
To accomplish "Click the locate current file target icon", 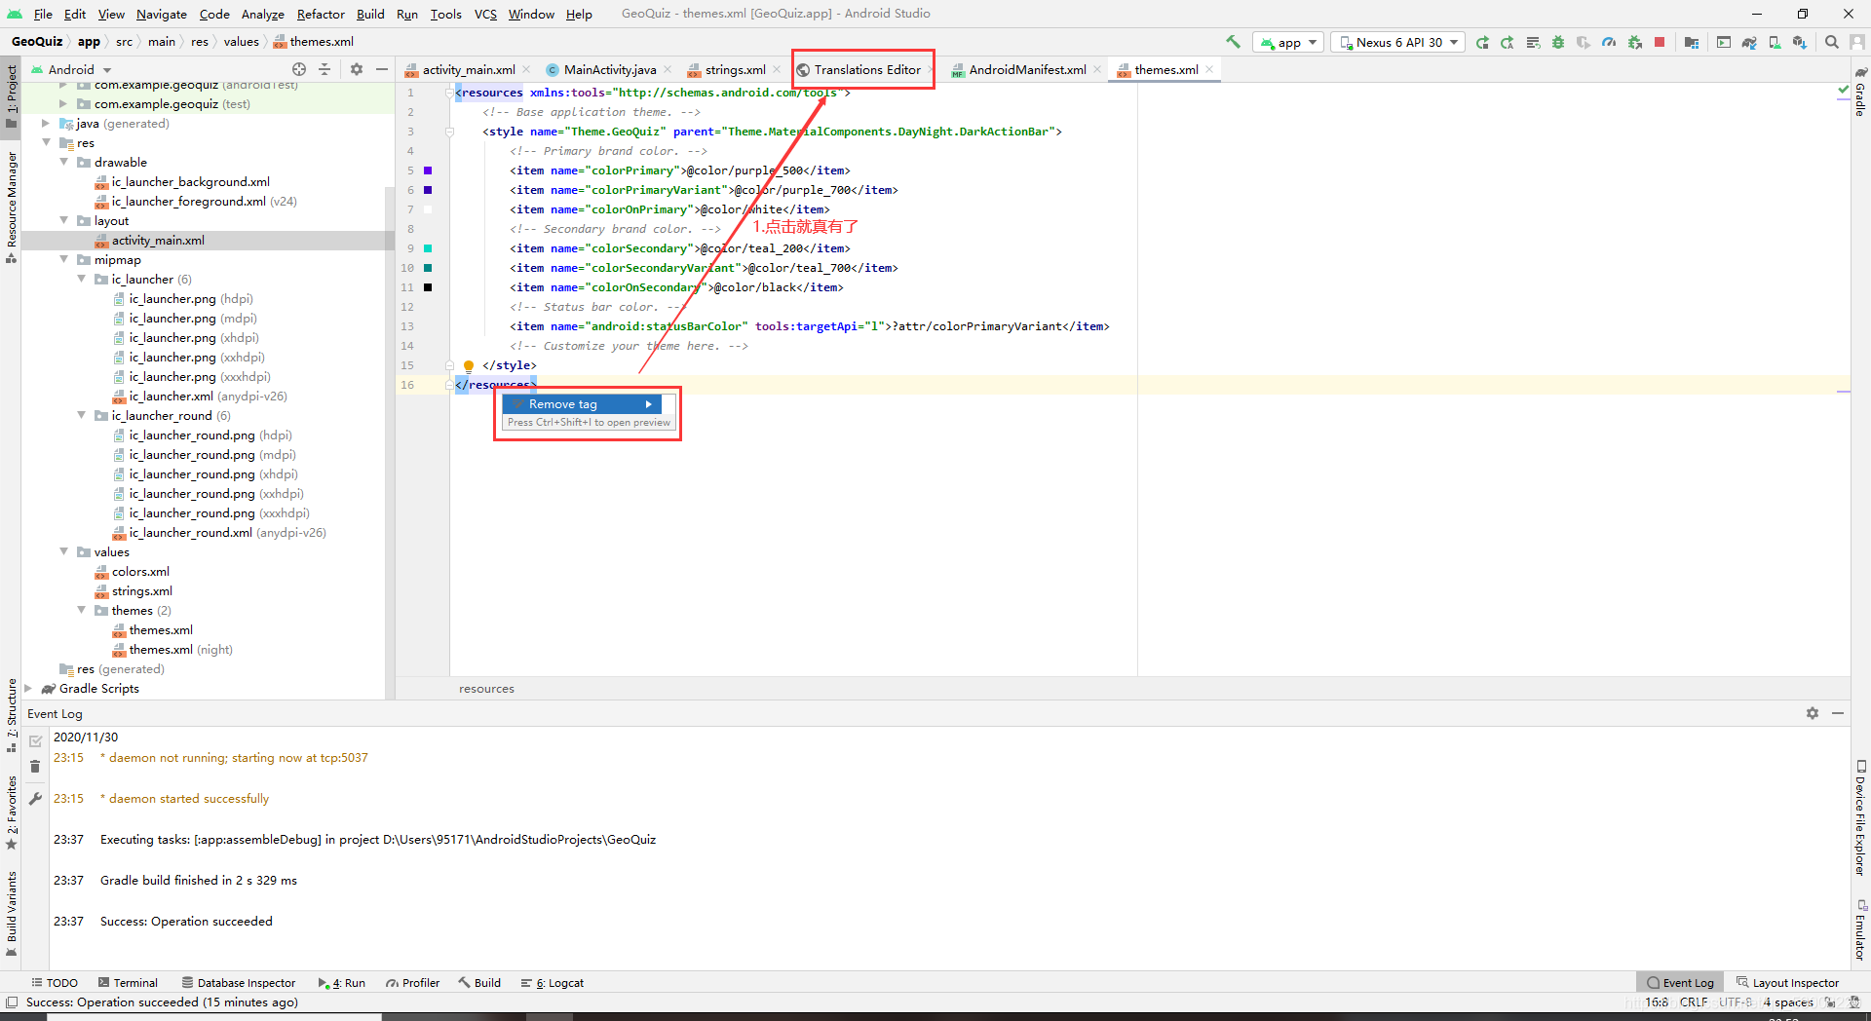I will click(299, 69).
